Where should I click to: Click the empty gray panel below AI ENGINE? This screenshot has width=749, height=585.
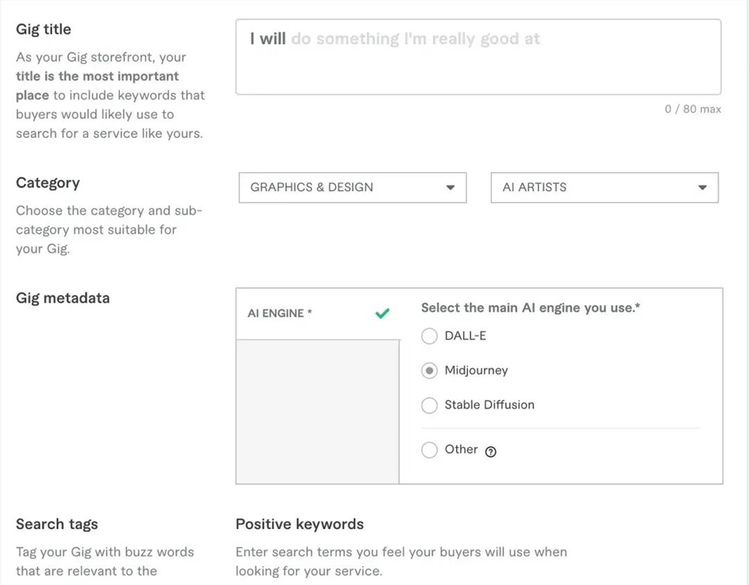click(x=318, y=411)
